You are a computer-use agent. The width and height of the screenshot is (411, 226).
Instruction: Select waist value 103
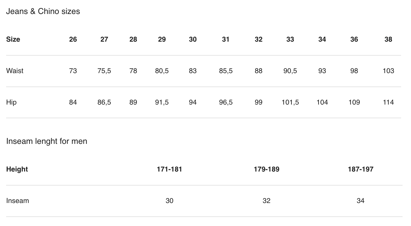[388, 71]
